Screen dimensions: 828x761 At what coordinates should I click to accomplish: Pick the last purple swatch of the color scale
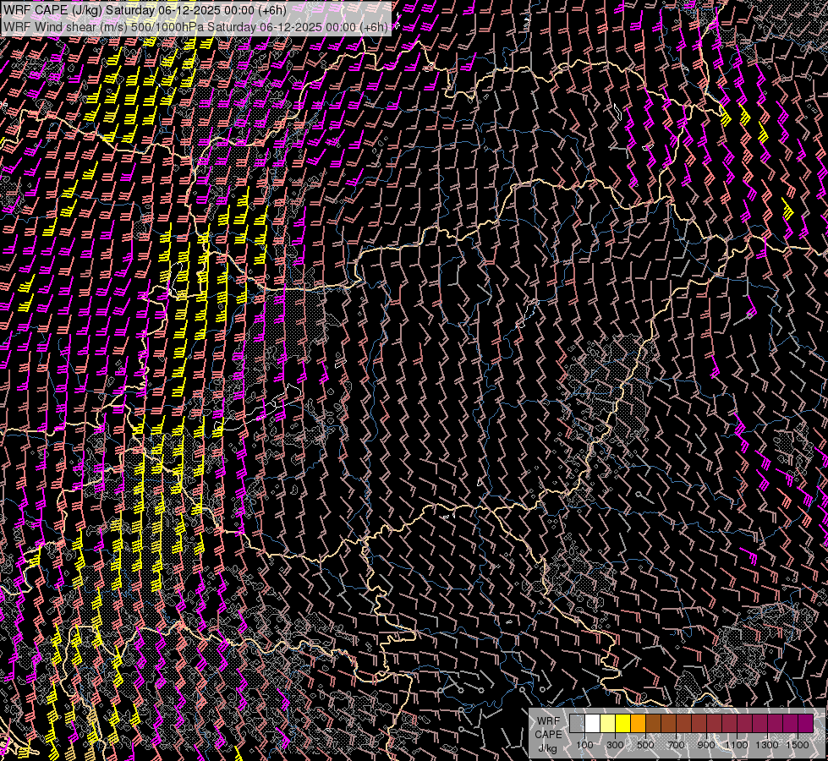click(x=805, y=723)
